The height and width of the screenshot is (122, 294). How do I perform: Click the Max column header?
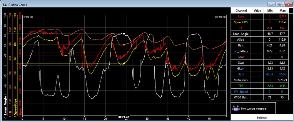(282, 11)
